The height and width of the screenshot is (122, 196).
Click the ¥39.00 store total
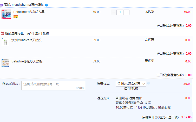(x=186, y=117)
